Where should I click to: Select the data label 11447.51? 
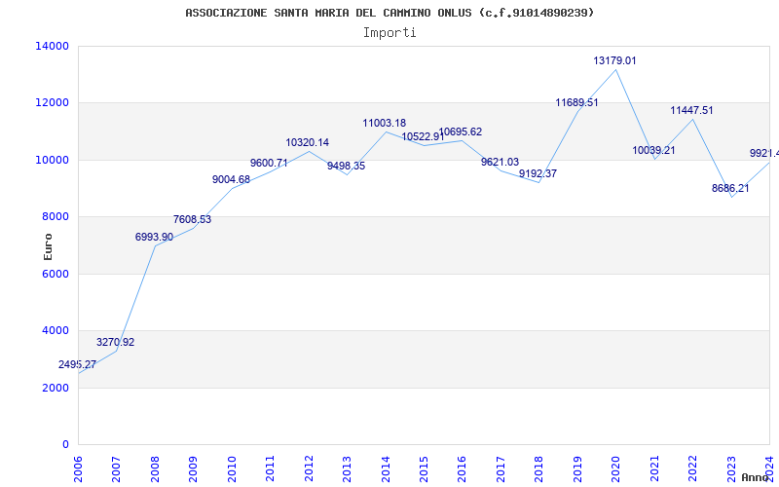click(x=691, y=110)
